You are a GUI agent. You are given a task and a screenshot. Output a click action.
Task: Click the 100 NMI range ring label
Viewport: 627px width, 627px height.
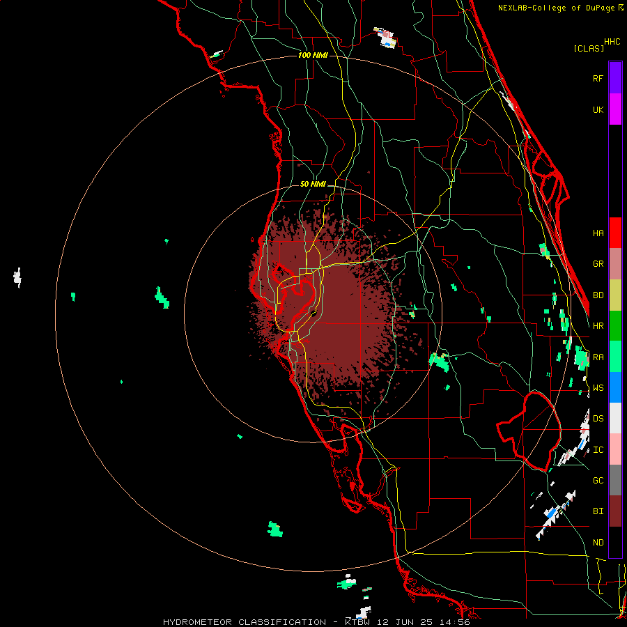pyautogui.click(x=313, y=55)
